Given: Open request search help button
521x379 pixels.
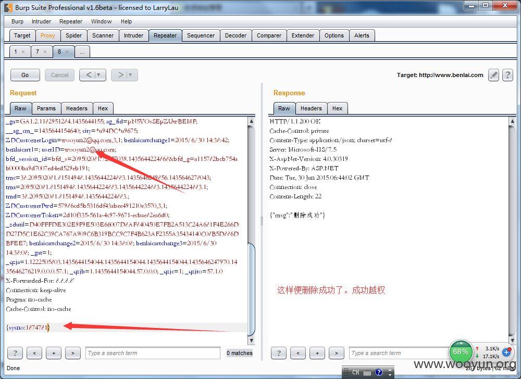Looking at the screenshot, I should [x=15, y=353].
